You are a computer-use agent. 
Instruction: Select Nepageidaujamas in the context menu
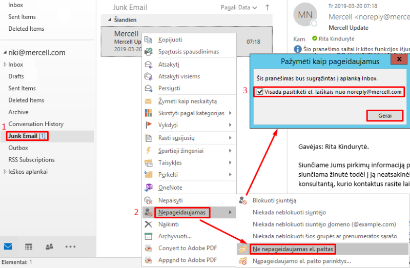(189, 212)
